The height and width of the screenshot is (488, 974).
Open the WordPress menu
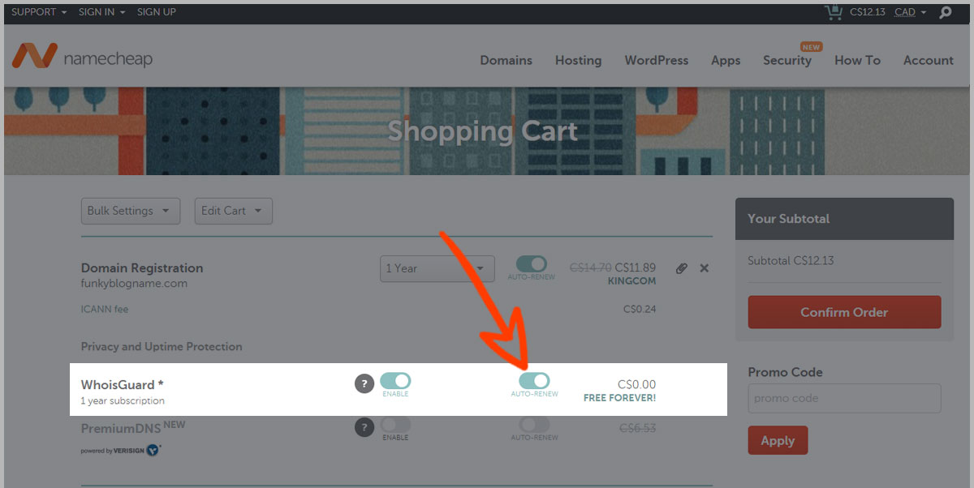(x=656, y=60)
